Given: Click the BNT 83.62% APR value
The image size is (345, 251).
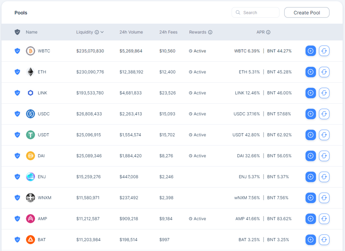Looking at the screenshot, I should [x=279, y=219].
